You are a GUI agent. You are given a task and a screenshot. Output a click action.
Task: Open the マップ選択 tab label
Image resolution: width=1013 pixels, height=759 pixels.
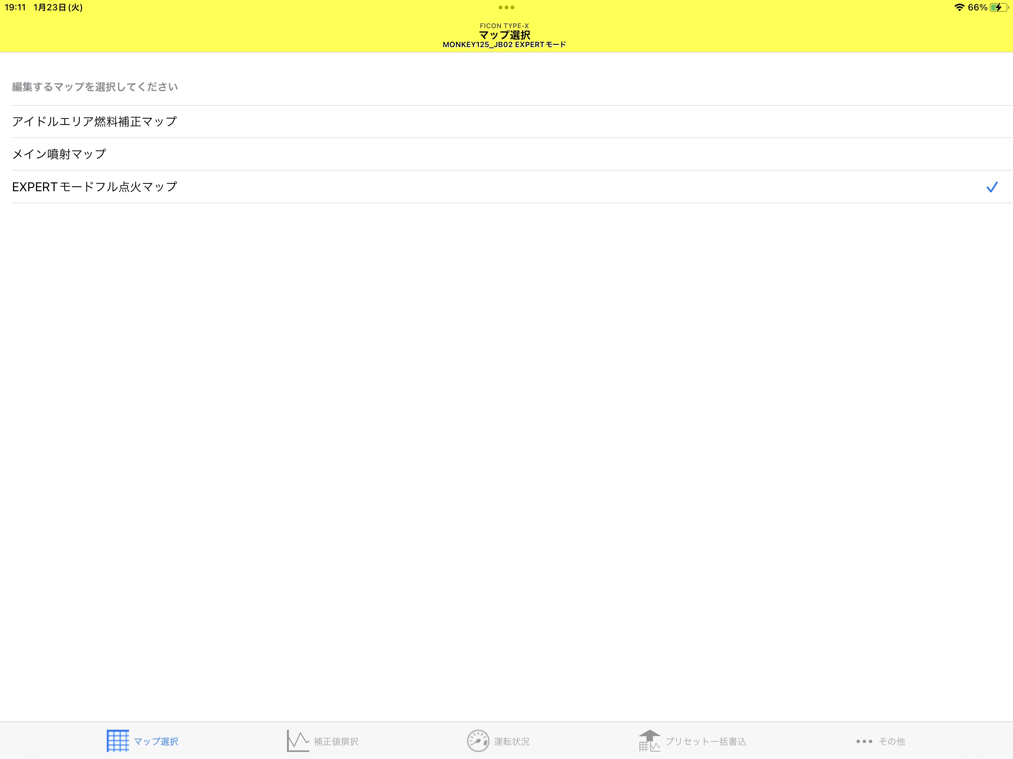coord(156,741)
